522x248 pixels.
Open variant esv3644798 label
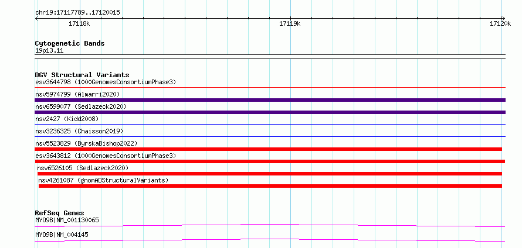pyautogui.click(x=106, y=82)
